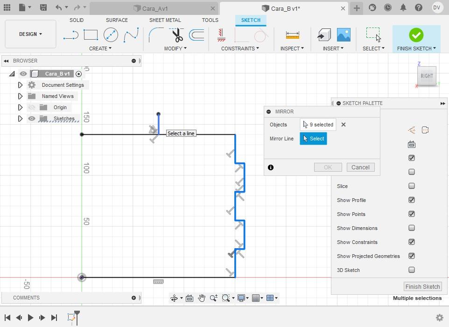Image resolution: width=449 pixels, height=327 pixels.
Task: Click the RIGHT face of the ViewCube
Action: pyautogui.click(x=427, y=76)
